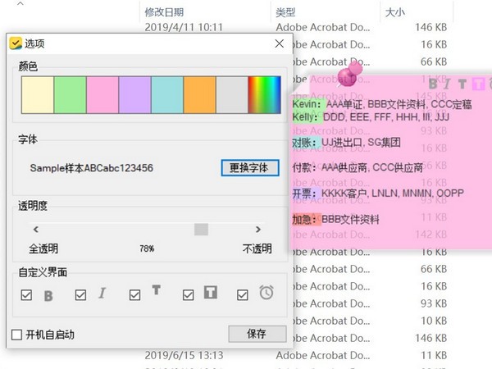Viewport: 492px width, 369px height.
Task: Save the options with the 保存 button
Action: [257, 334]
